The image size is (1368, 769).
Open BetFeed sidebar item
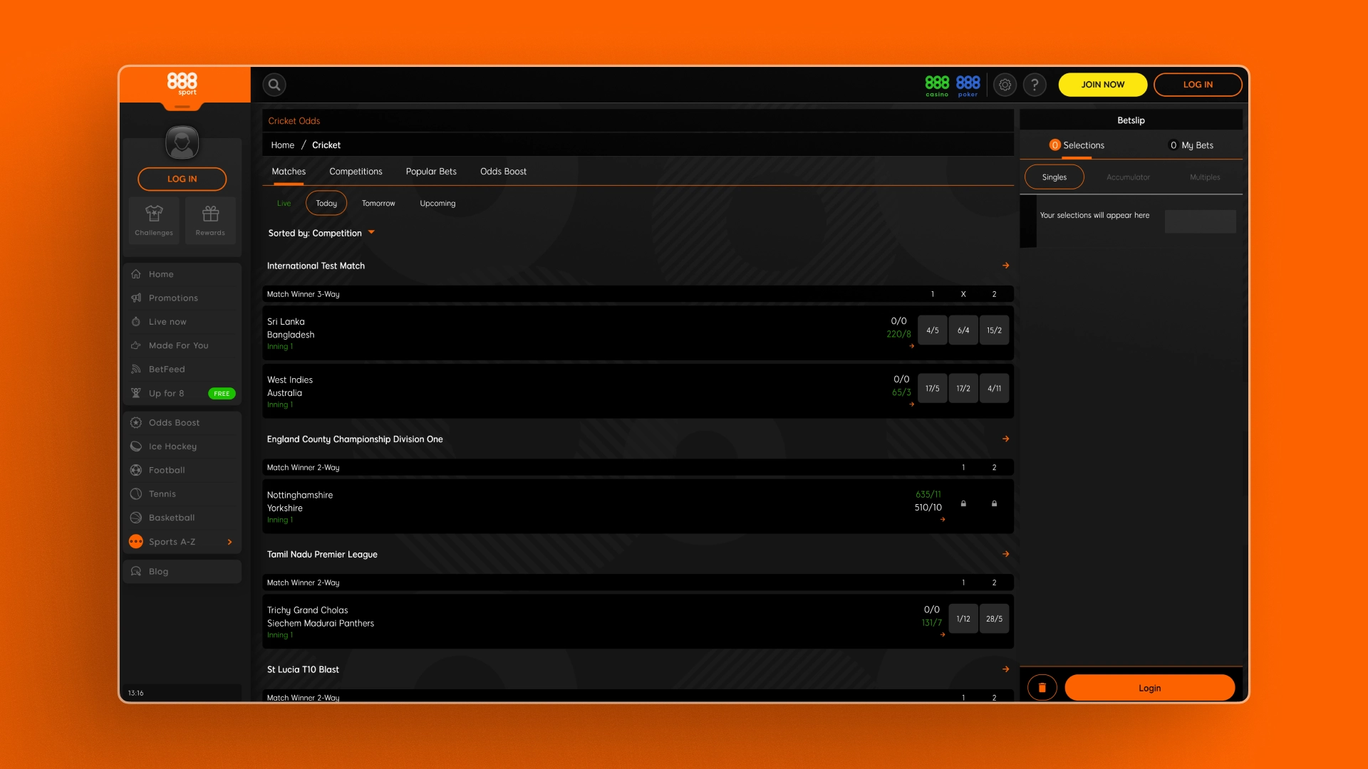pyautogui.click(x=182, y=369)
